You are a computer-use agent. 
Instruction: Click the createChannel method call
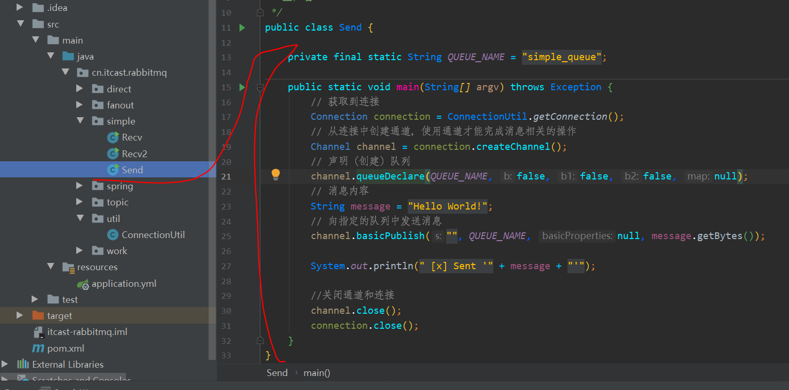click(514, 147)
